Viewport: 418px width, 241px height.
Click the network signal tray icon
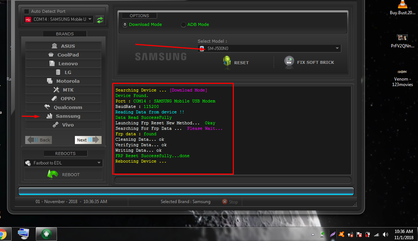tap(376, 234)
